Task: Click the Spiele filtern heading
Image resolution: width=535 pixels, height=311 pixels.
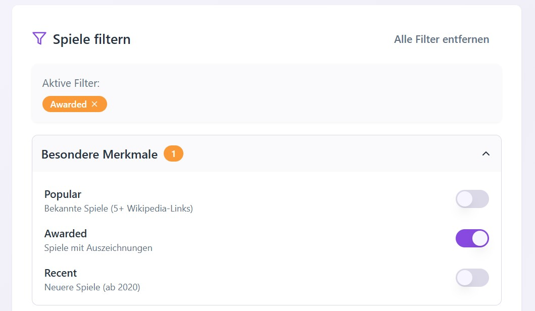Action: pos(91,39)
